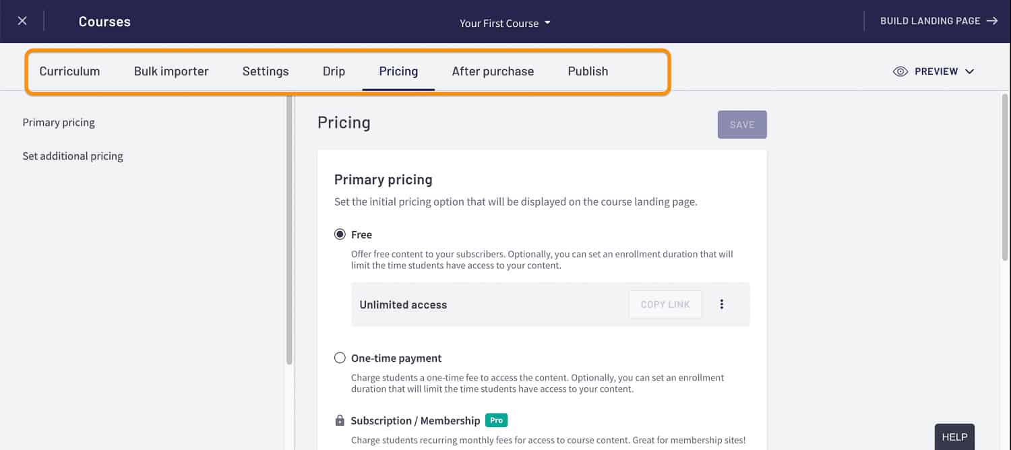This screenshot has height=450, width=1011.
Task: Click the lock icon beside Subscription / Membership
Action: 340,421
